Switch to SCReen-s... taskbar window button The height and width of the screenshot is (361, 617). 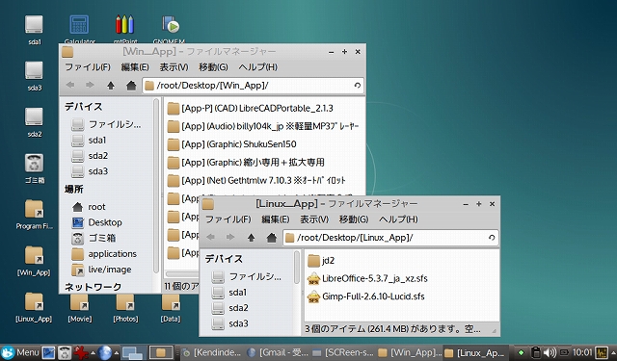[343, 352]
